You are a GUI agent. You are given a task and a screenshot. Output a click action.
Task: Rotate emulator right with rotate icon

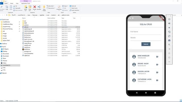tap(169, 36)
